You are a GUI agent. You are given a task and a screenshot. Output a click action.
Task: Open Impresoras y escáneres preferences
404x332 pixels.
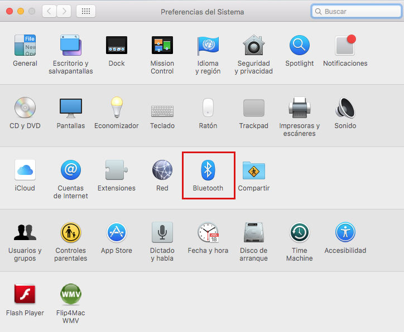click(x=300, y=108)
